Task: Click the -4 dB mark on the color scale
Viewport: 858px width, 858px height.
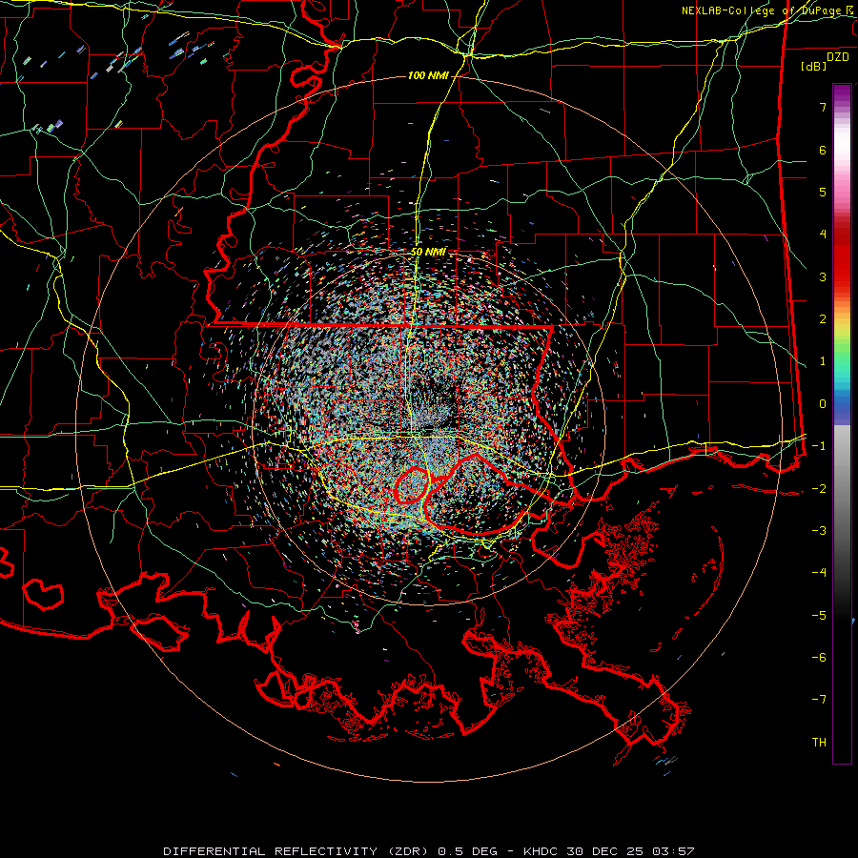Action: [819, 573]
